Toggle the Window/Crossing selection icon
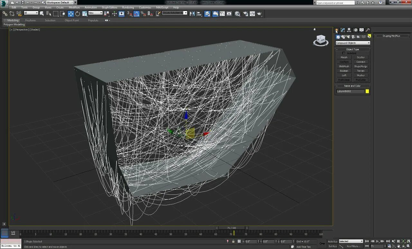The width and height of the screenshot is (412, 249). (62, 14)
